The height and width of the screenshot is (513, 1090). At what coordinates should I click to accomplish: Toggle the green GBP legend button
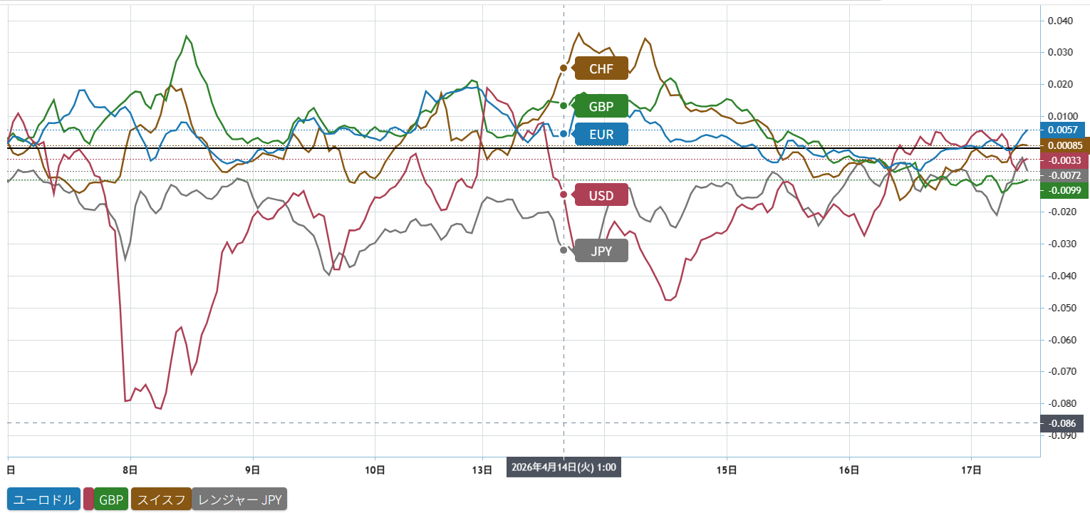tap(110, 499)
